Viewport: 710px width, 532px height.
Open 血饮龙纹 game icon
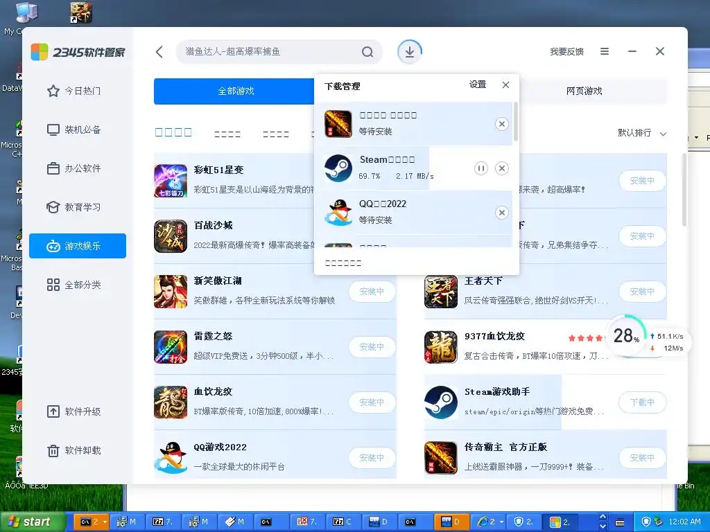(171, 402)
